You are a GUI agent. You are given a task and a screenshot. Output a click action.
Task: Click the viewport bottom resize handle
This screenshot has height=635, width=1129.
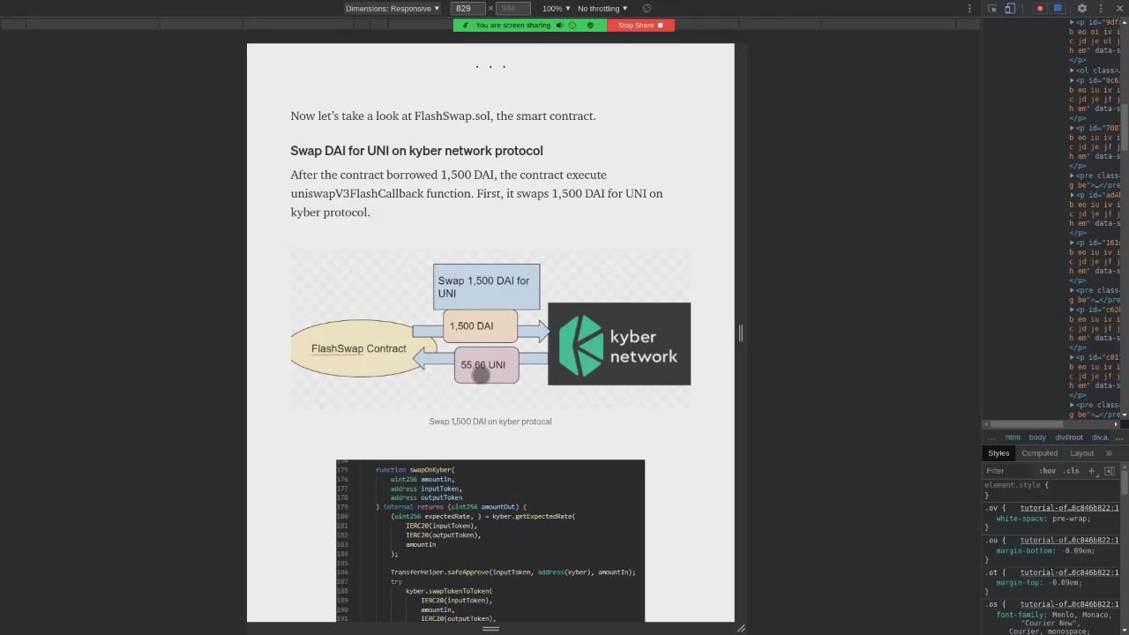[490, 628]
